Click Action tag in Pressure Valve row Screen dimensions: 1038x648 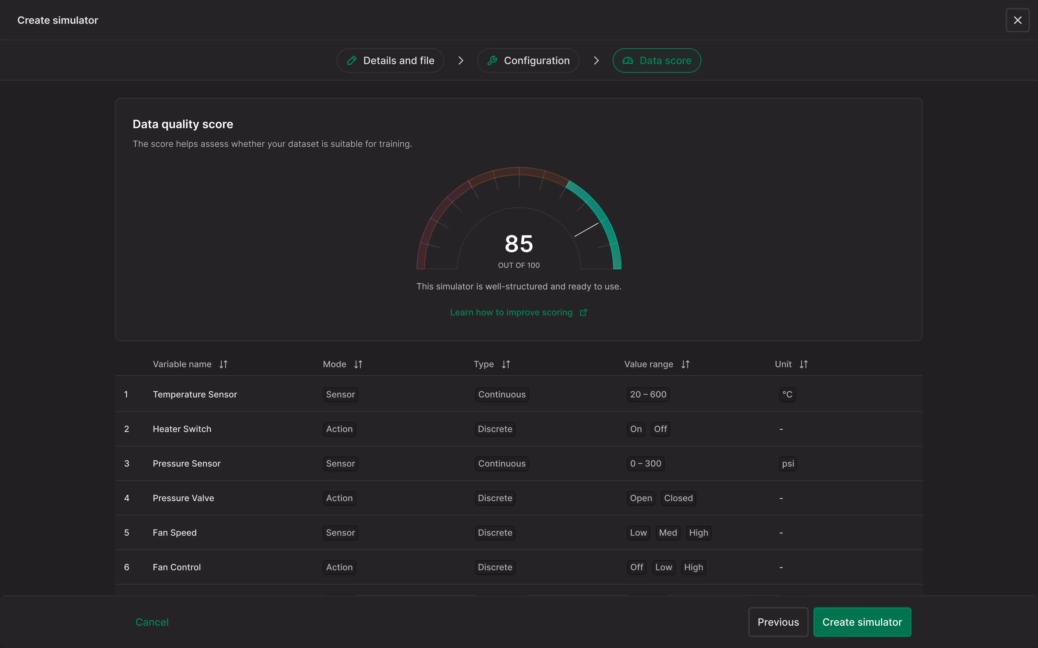(x=339, y=498)
